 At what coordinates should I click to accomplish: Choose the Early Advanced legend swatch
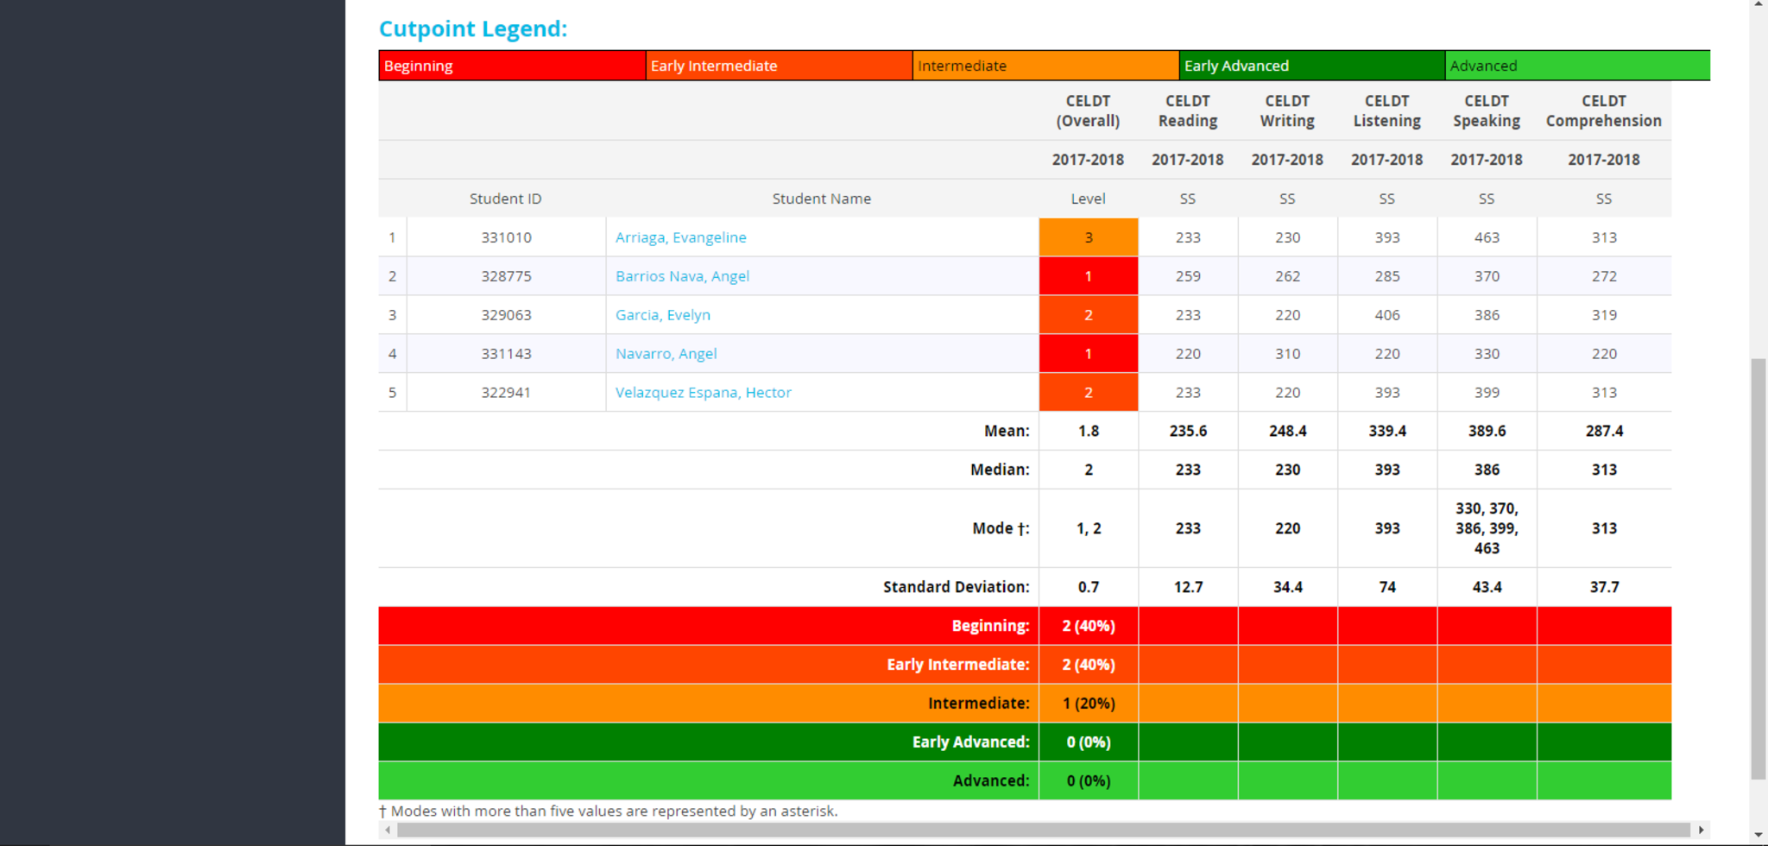click(x=1311, y=66)
